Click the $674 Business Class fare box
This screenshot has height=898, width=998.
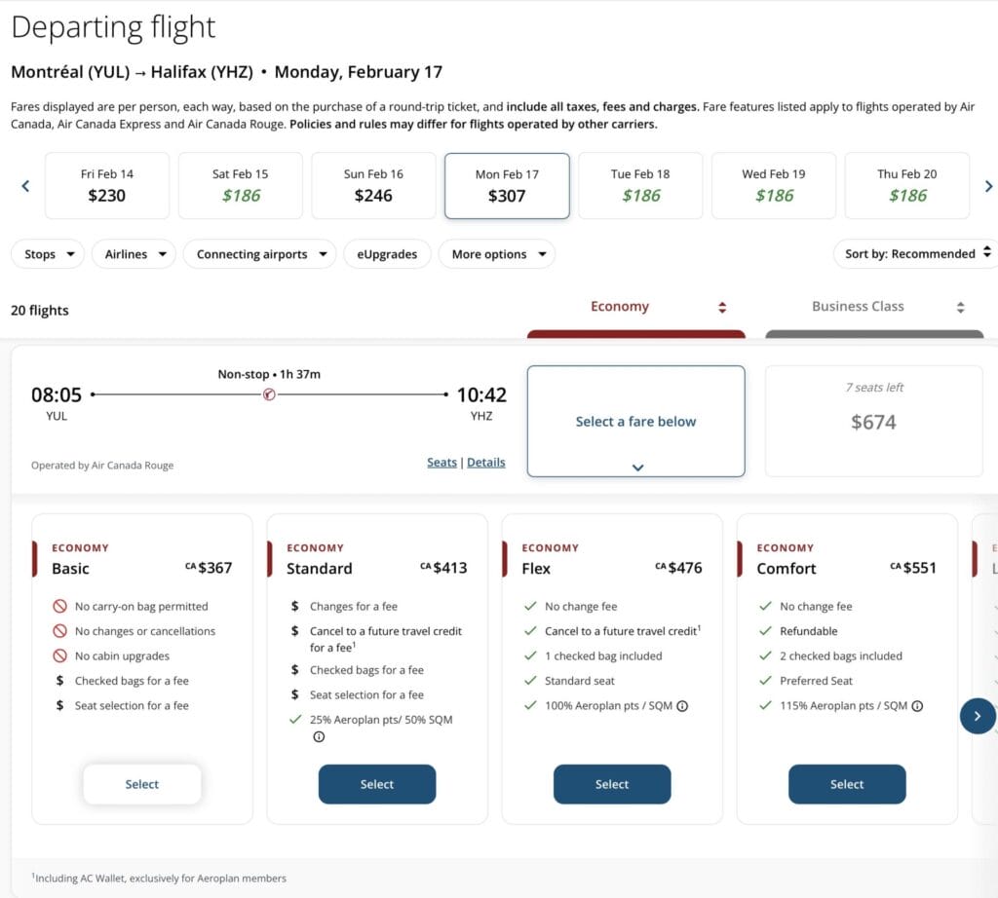coord(874,421)
